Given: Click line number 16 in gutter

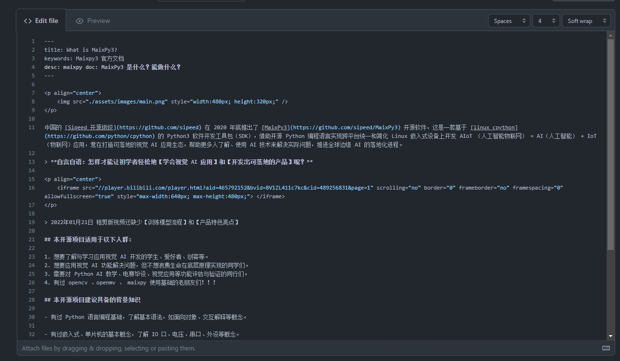Looking at the screenshot, I should [x=32, y=188].
